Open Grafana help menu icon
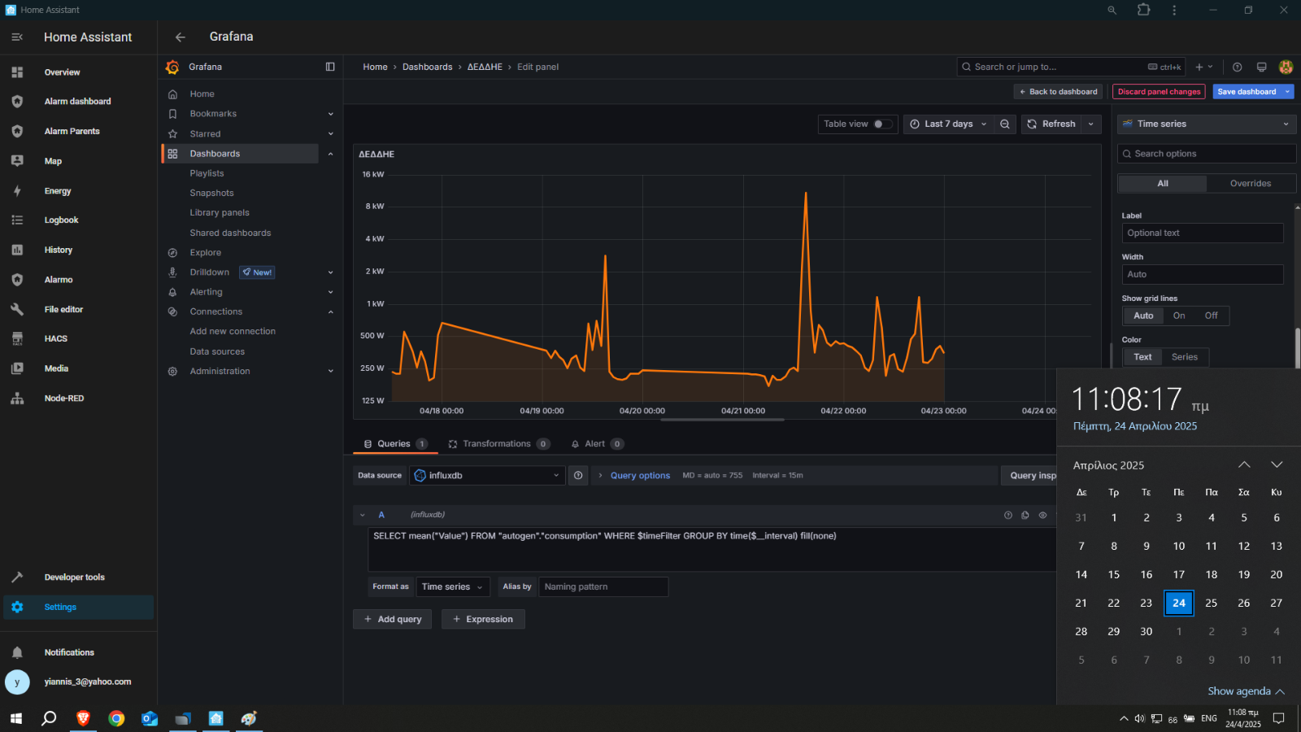This screenshot has height=732, width=1301. point(1237,68)
